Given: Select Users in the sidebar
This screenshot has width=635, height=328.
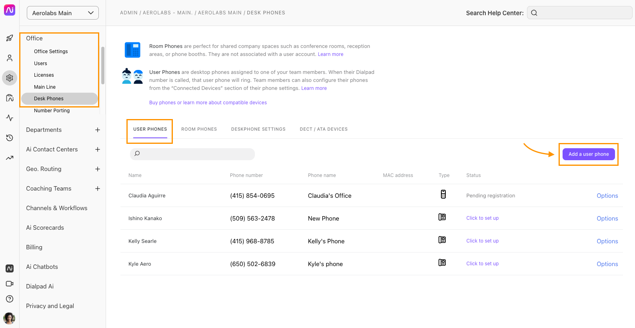Looking at the screenshot, I should click(x=40, y=64).
